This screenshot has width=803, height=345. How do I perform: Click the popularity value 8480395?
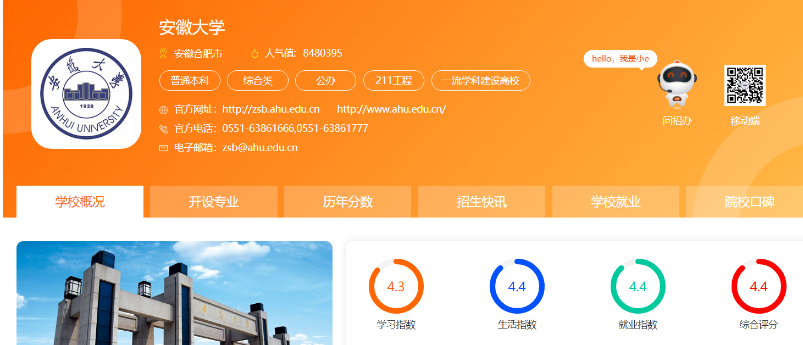[x=323, y=53]
